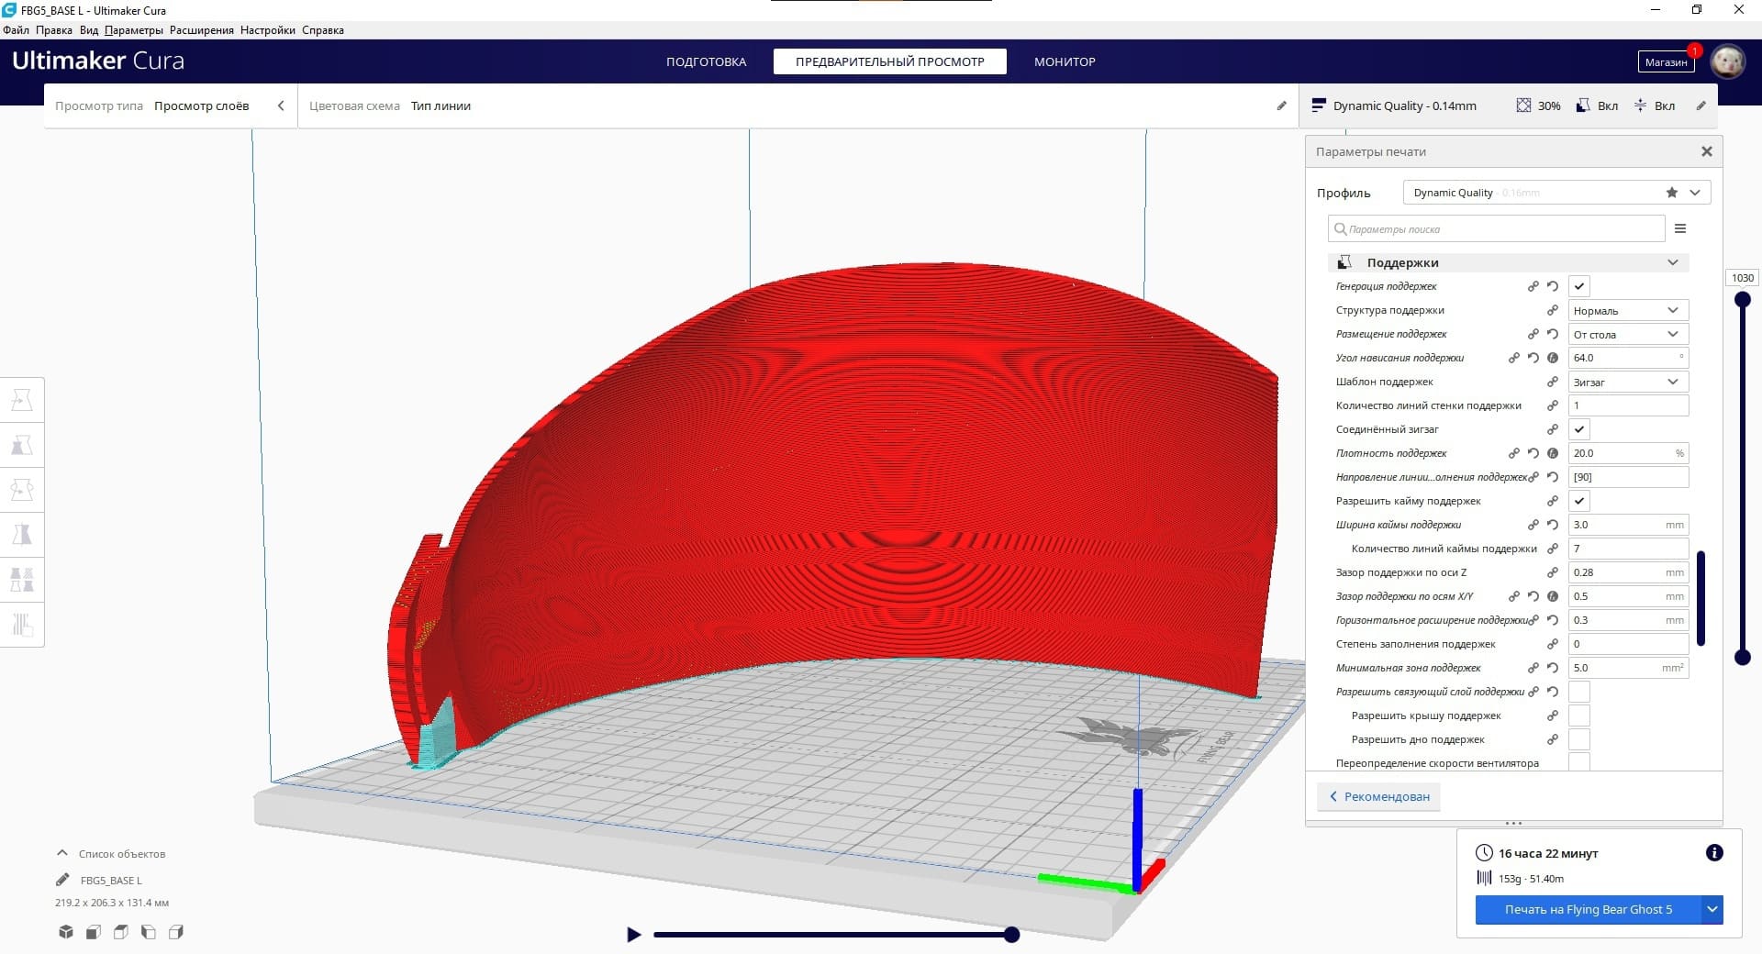Click the star icon in the profile selector

click(x=1672, y=193)
